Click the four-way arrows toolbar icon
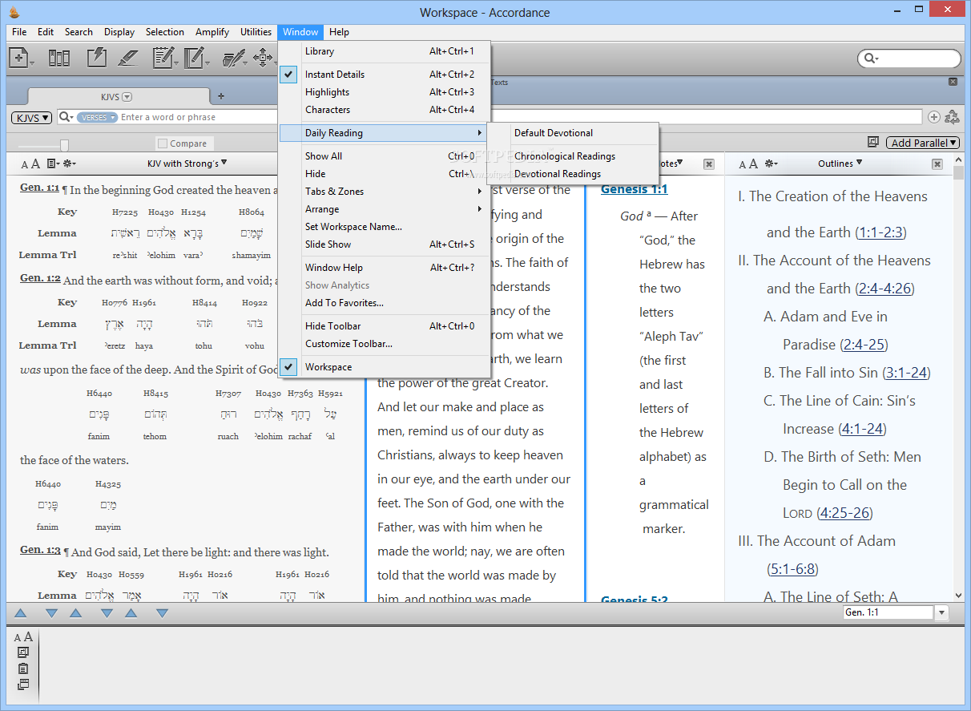 (262, 58)
